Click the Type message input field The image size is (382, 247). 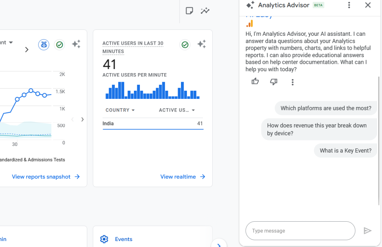(x=300, y=231)
